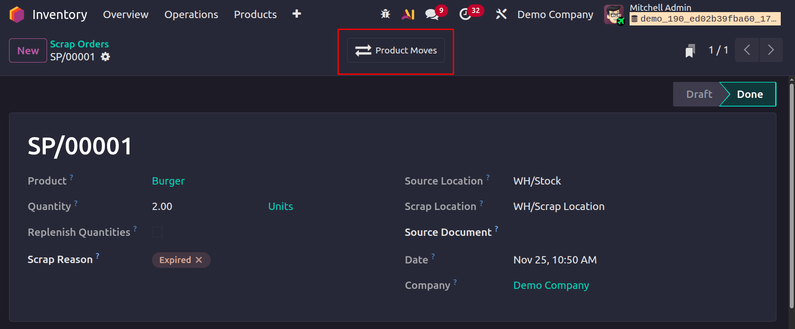Viewport: 795px width, 329px height.
Task: Open the Burger product link
Action: click(x=168, y=181)
